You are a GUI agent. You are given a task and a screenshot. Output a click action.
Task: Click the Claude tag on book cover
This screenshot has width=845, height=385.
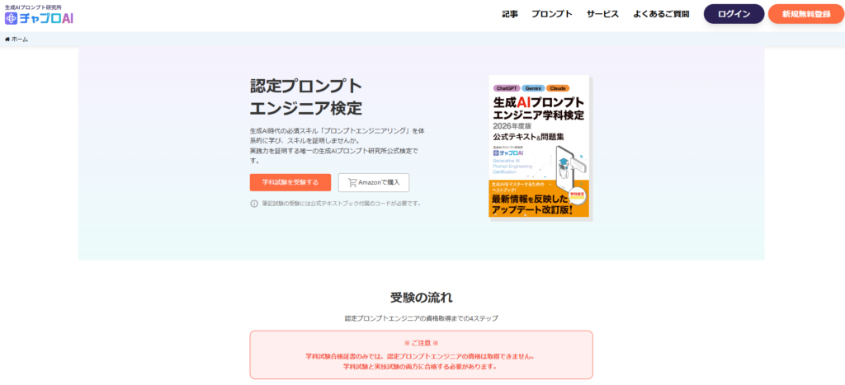coord(557,87)
